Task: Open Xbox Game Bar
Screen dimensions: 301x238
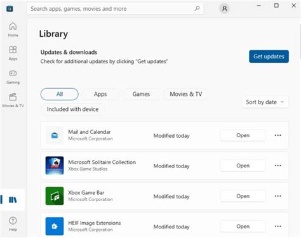Action: click(x=243, y=196)
